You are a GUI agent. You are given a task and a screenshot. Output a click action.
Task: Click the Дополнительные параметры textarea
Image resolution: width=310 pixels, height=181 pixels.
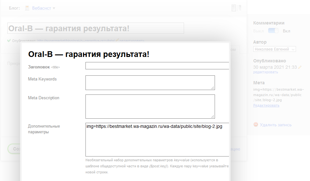(157, 140)
